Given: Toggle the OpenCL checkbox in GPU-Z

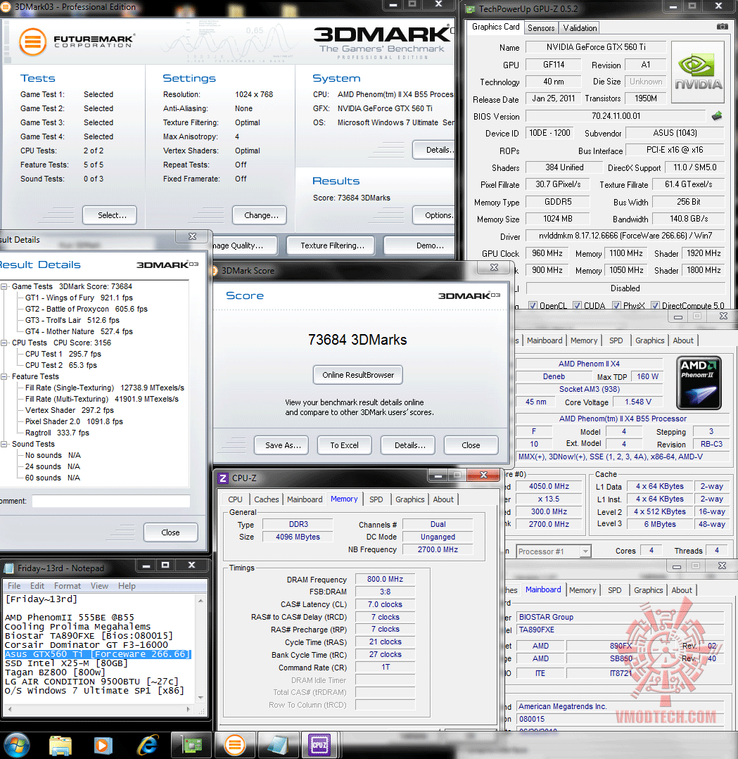Looking at the screenshot, I should pyautogui.click(x=533, y=305).
